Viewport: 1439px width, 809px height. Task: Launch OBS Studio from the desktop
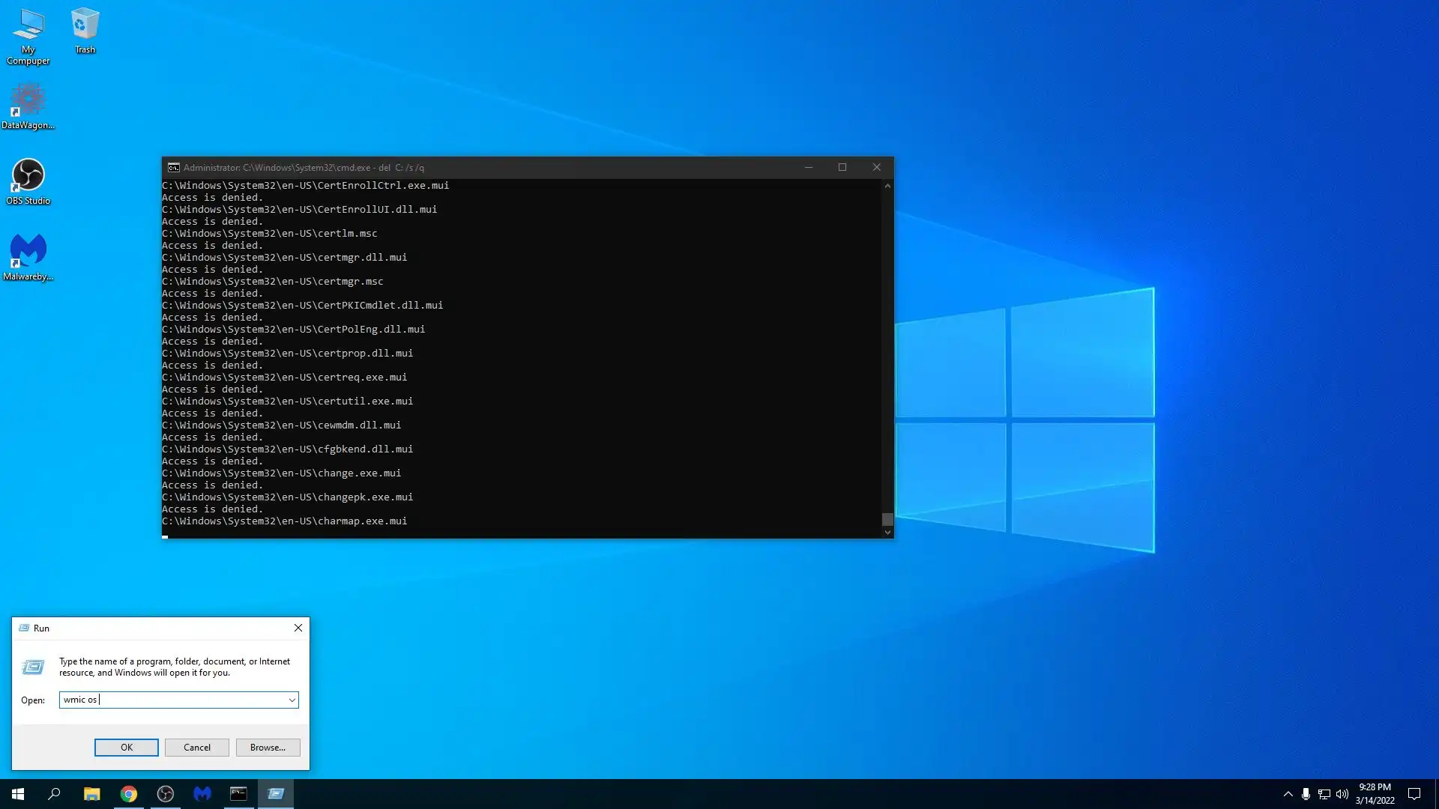tap(28, 181)
